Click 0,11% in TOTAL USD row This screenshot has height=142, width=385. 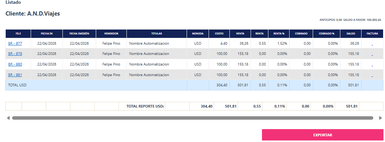click(282, 85)
